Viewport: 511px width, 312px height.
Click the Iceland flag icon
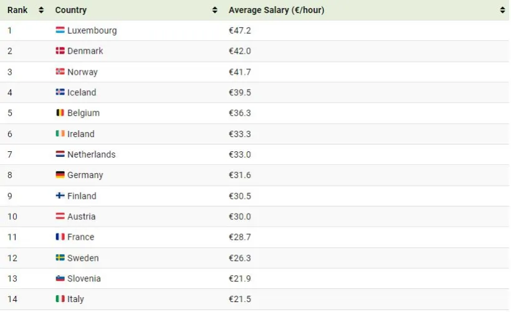point(60,92)
